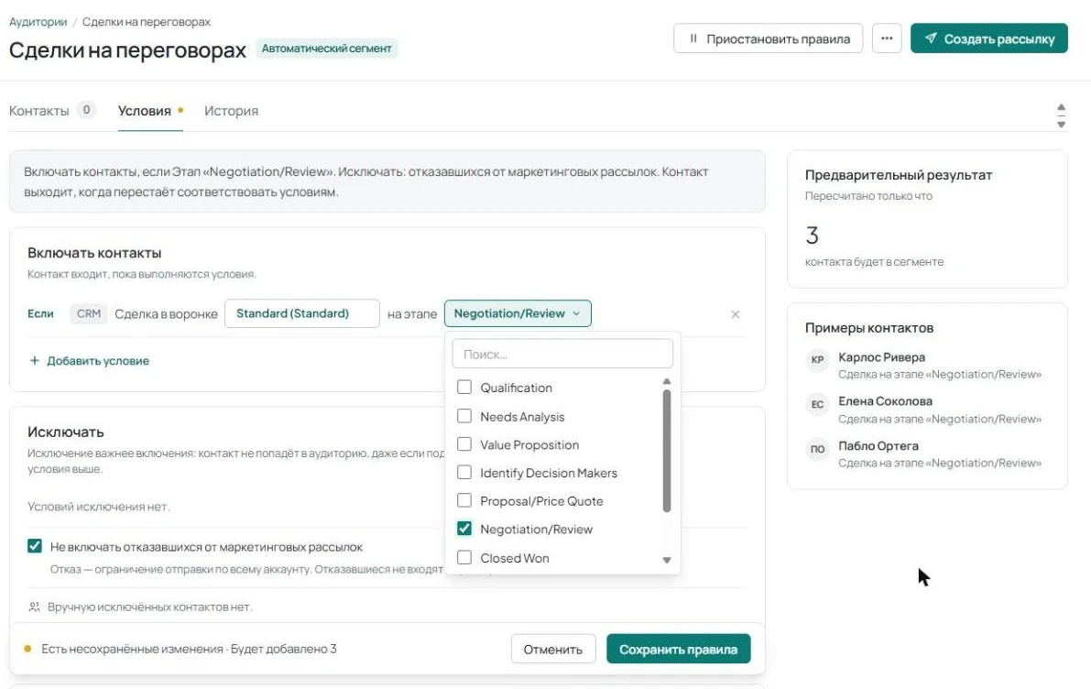The height and width of the screenshot is (689, 1091).
Task: Click the stage list scrollbar thumb
Action: coord(667,451)
